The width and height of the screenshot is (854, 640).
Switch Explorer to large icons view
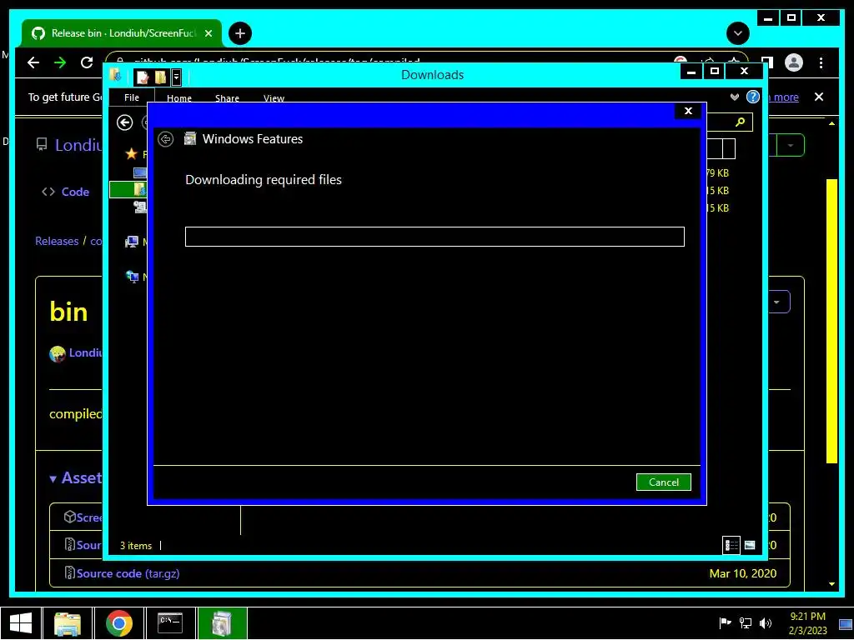750,545
